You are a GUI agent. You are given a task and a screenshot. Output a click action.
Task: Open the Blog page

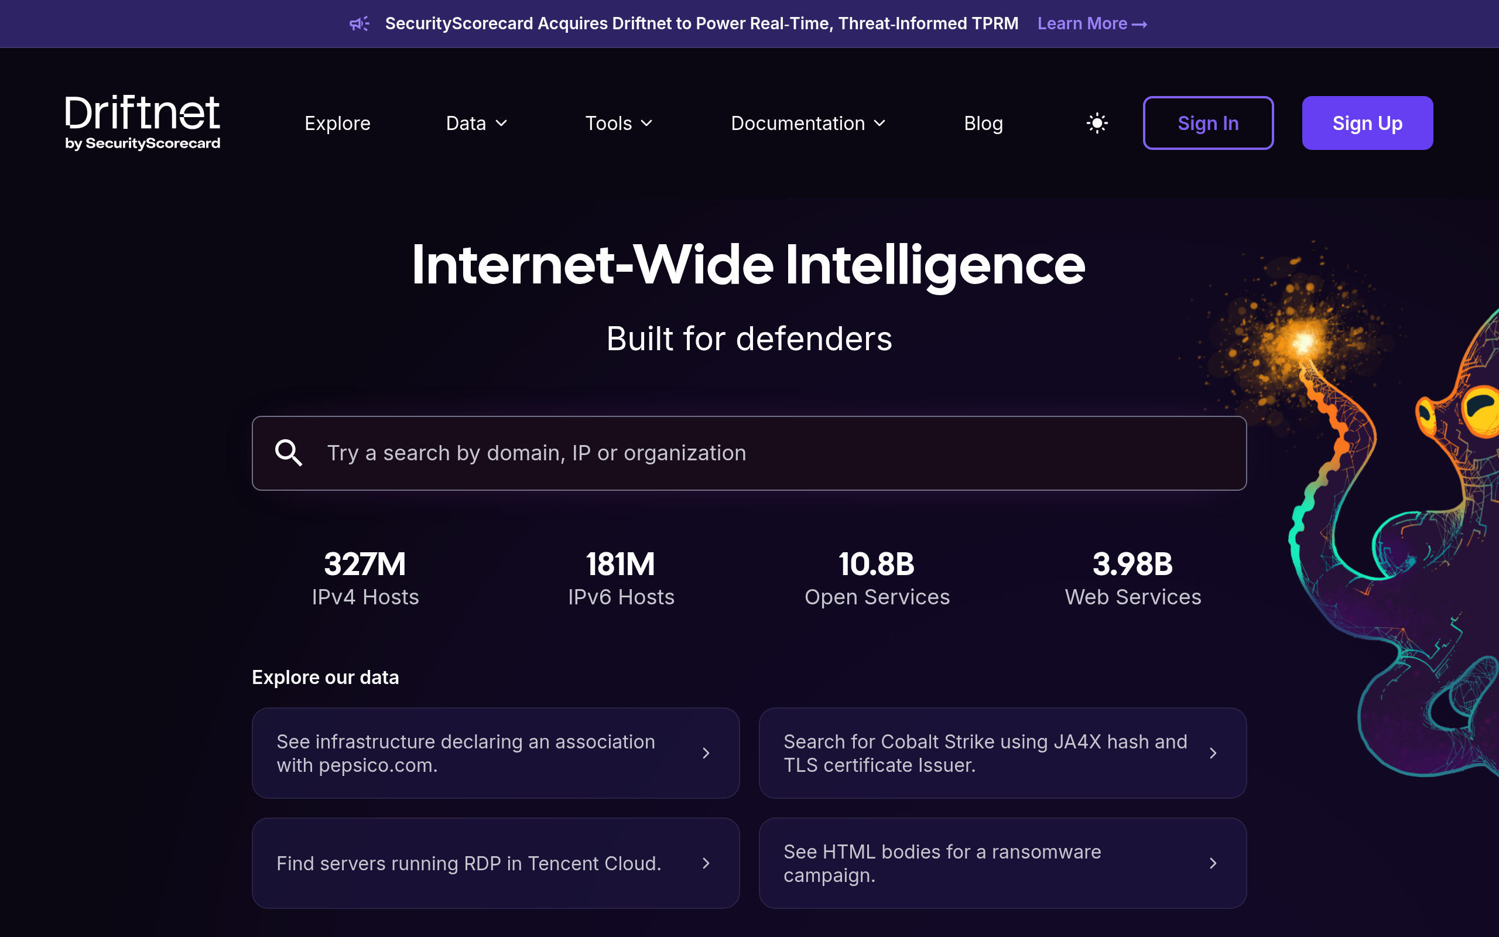coord(984,124)
